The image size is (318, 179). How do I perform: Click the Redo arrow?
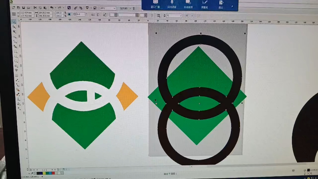(59, 8)
